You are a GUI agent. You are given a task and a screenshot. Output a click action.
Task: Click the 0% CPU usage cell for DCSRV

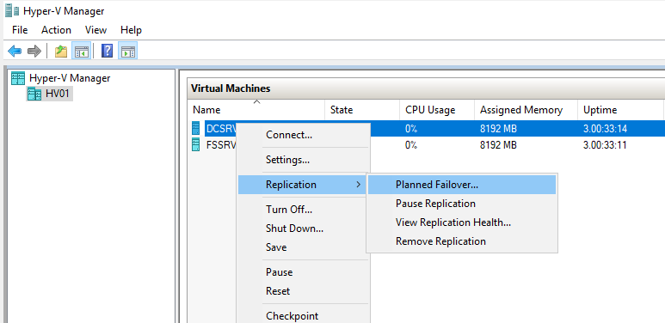(411, 129)
